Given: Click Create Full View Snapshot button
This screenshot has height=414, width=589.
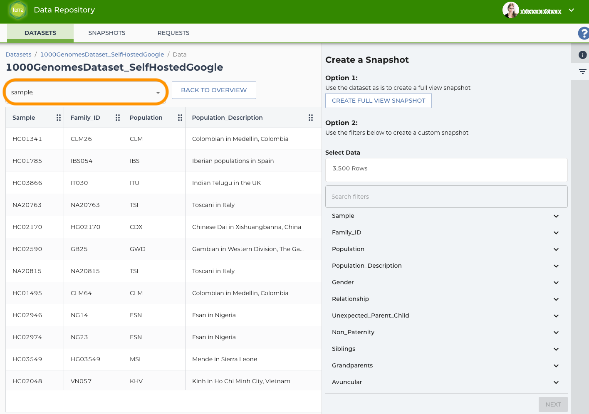Looking at the screenshot, I should point(379,101).
